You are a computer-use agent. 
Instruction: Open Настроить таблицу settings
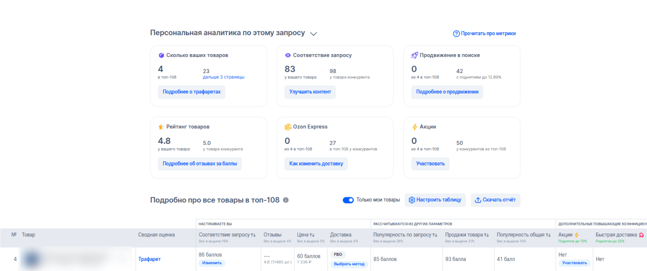point(435,200)
